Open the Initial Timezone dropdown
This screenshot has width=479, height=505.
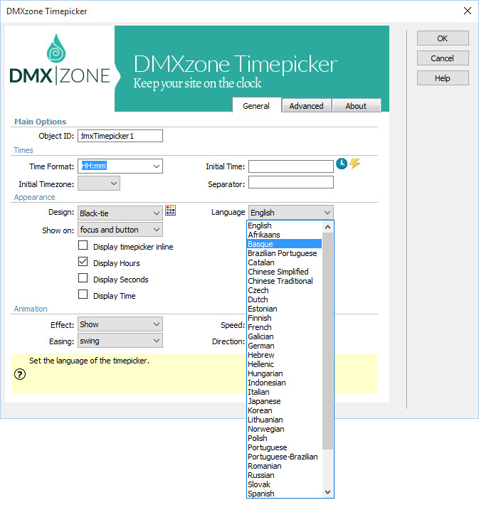tap(99, 184)
